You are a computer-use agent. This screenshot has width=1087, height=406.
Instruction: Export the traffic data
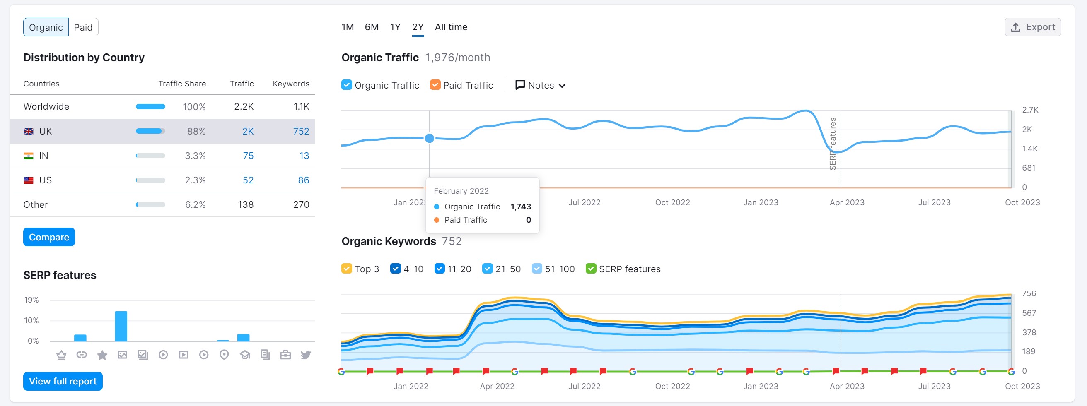click(1032, 27)
